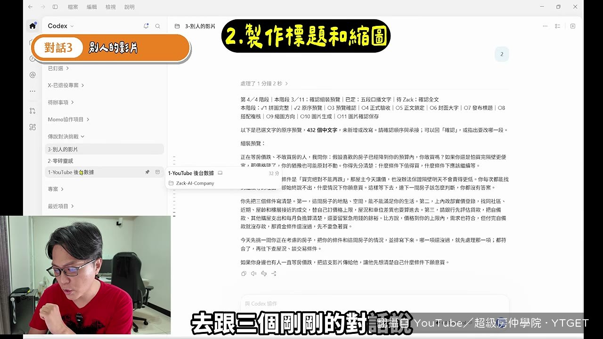603x339 pixels.
Task: Expand the 專案 section
Action: [56, 189]
